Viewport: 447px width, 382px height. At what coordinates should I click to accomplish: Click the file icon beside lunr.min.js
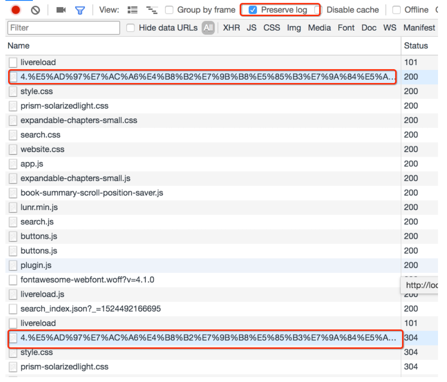pyautogui.click(x=13, y=207)
